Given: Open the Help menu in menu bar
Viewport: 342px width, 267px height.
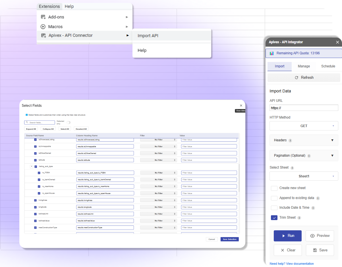Looking at the screenshot, I should [x=69, y=6].
